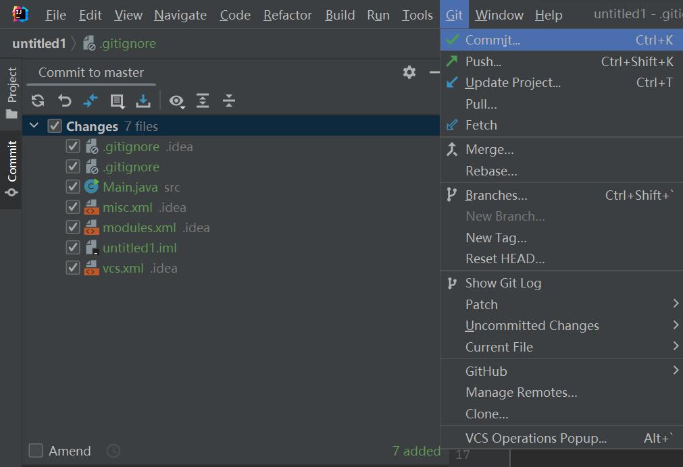Open the commit settings gear icon
The width and height of the screenshot is (683, 467).
click(x=409, y=72)
